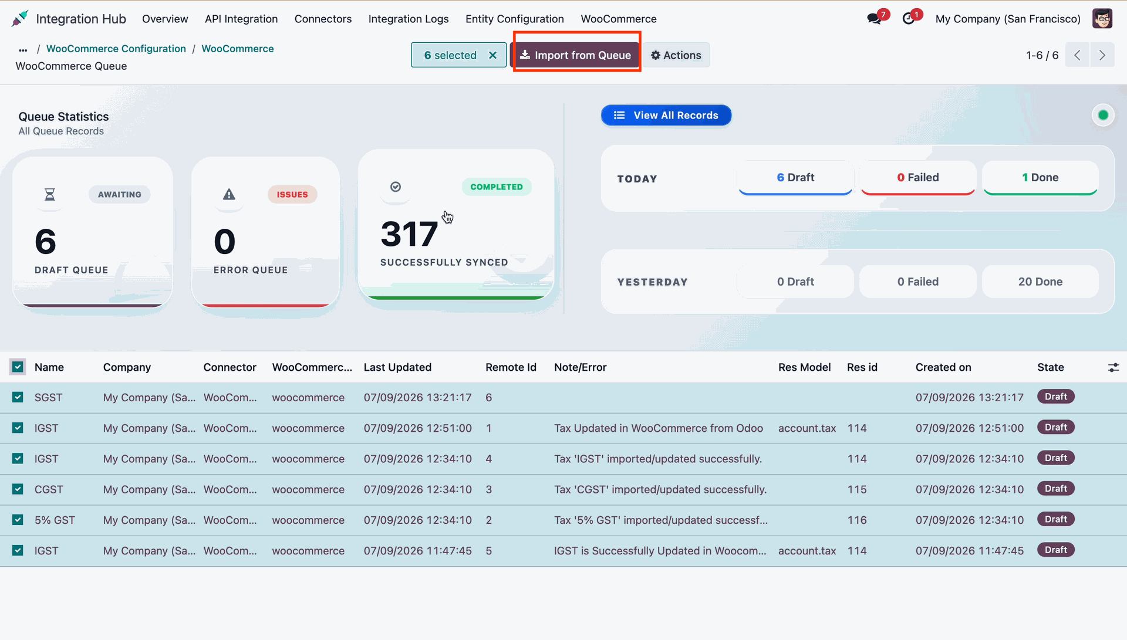Screen dimensions: 1127x640
Task: Sort by the Connector column header
Action: pyautogui.click(x=230, y=367)
